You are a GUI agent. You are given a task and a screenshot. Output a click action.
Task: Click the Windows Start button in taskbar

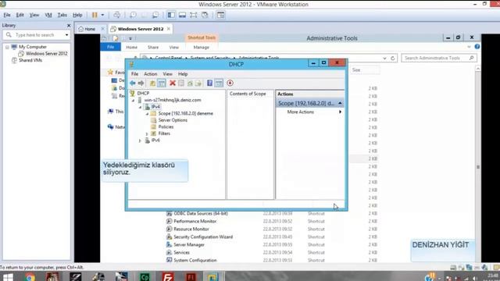coord(8,276)
